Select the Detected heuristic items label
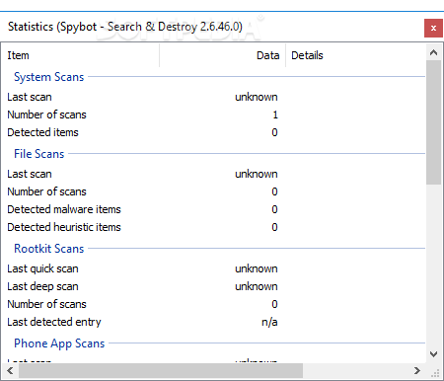Image resolution: width=444 pixels, height=381 pixels. click(x=64, y=227)
